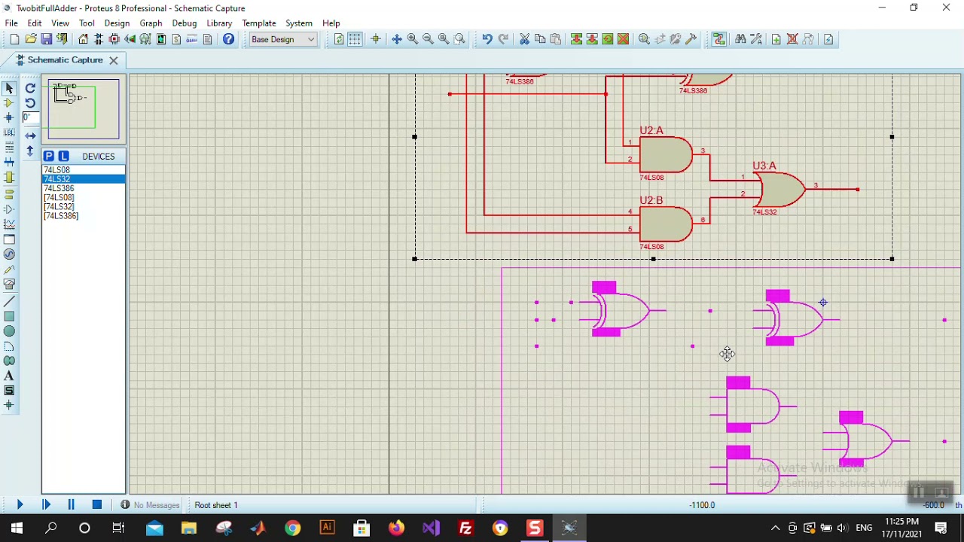The height and width of the screenshot is (542, 964).
Task: Select the 2D Graphics Line tool
Action: pyautogui.click(x=9, y=301)
